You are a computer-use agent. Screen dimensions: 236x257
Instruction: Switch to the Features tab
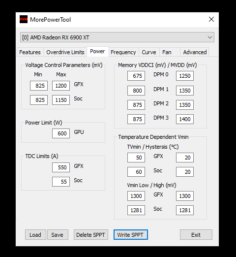[x=30, y=52]
